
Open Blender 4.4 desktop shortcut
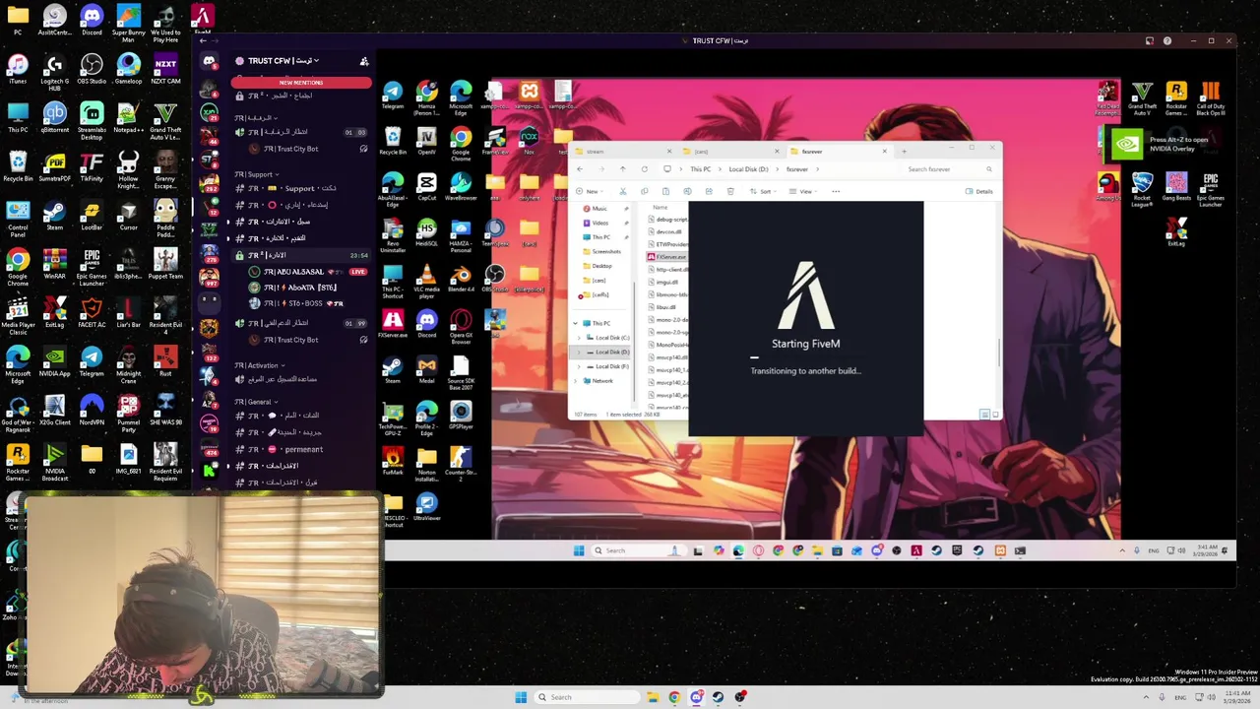(x=461, y=279)
